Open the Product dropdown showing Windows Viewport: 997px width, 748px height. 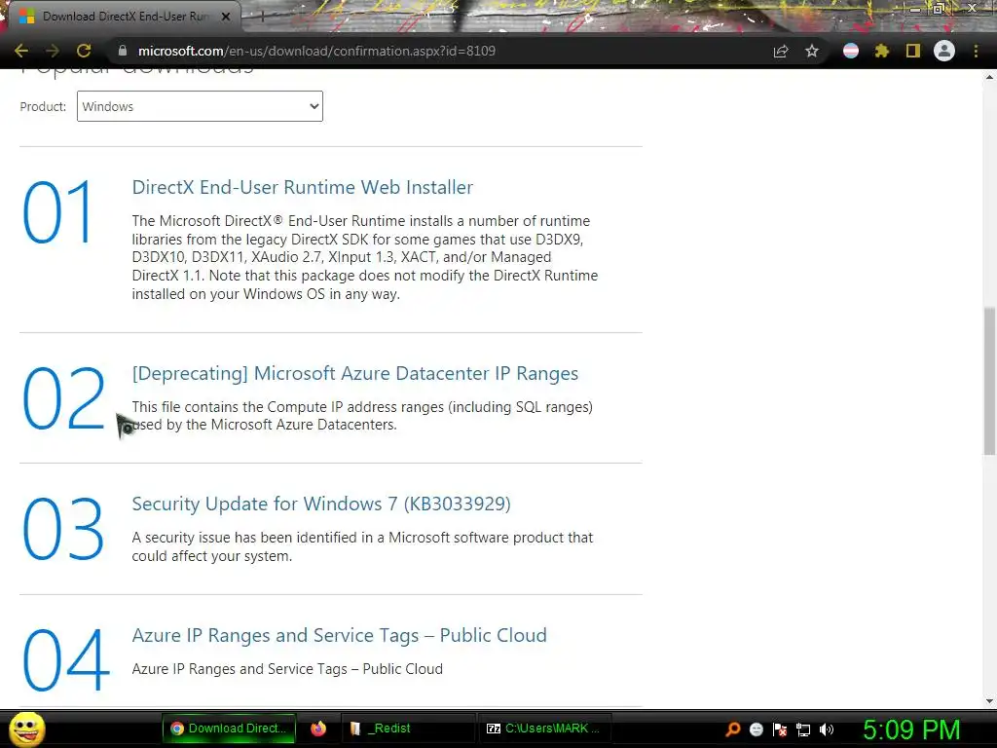tap(200, 106)
